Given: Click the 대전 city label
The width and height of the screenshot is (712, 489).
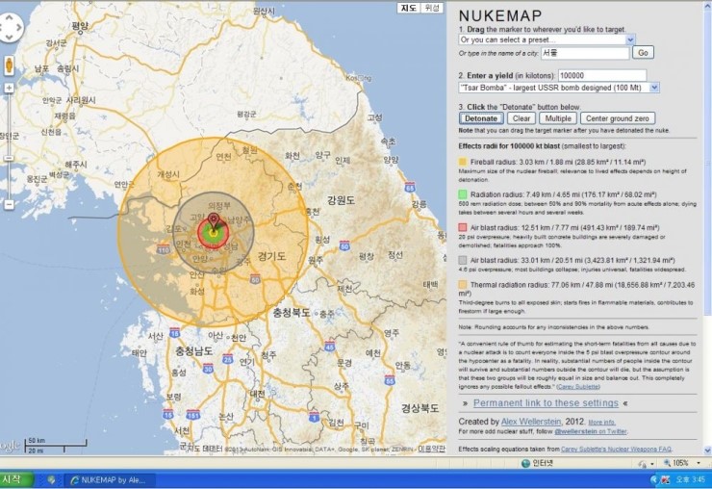Looking at the screenshot, I should pyautogui.click(x=258, y=394).
